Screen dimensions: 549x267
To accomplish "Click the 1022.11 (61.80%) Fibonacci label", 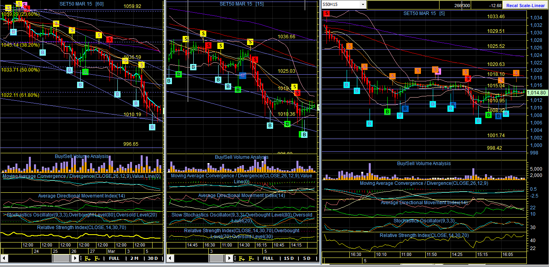I will 21,95.
